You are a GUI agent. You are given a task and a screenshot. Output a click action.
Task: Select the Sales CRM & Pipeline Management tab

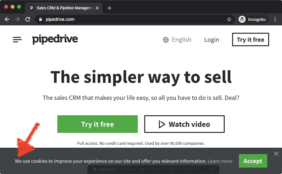click(x=64, y=8)
